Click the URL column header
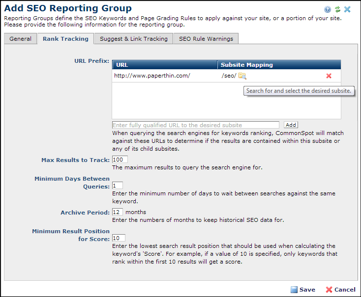The width and height of the screenshot is (361, 297). (165, 65)
